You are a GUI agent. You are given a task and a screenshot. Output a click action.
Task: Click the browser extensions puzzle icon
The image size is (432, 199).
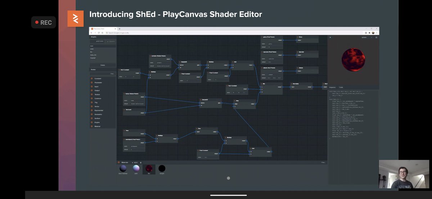pos(370,33)
